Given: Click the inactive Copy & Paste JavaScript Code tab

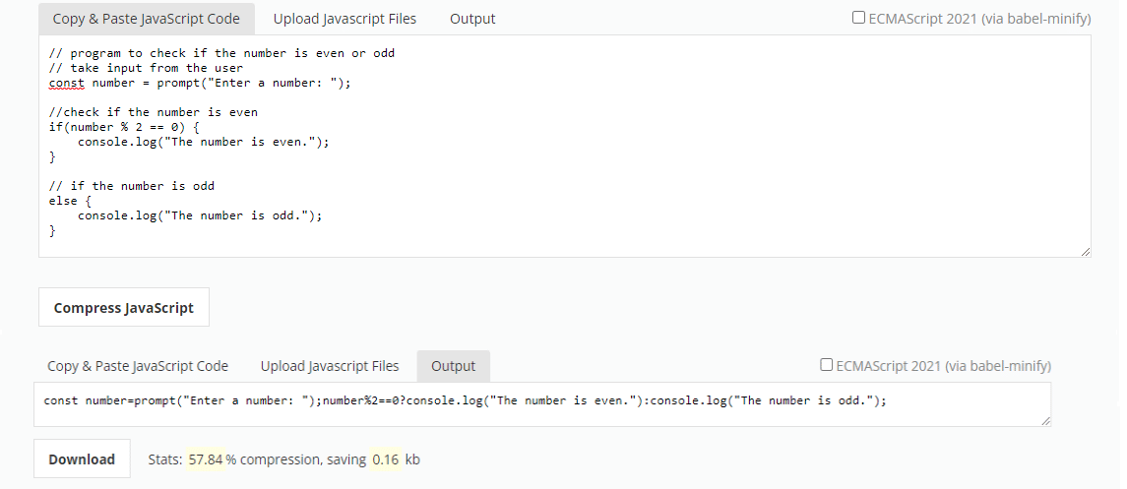Looking at the screenshot, I should click(x=138, y=366).
